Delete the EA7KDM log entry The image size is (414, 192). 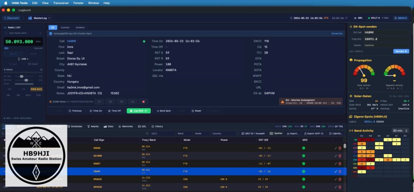click(x=340, y=156)
